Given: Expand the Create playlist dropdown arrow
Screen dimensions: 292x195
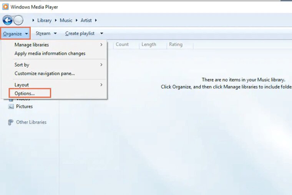Looking at the screenshot, I should coord(102,33).
